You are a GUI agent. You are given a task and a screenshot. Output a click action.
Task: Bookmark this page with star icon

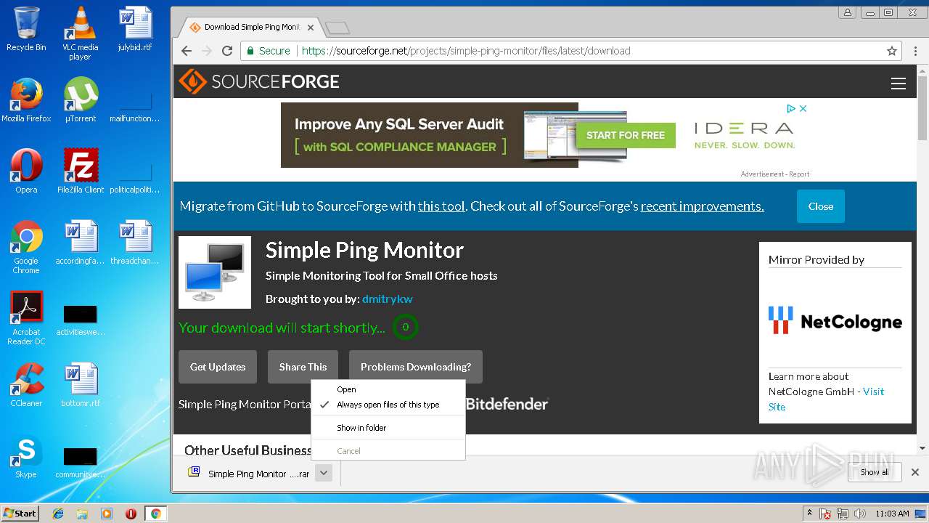coord(892,51)
